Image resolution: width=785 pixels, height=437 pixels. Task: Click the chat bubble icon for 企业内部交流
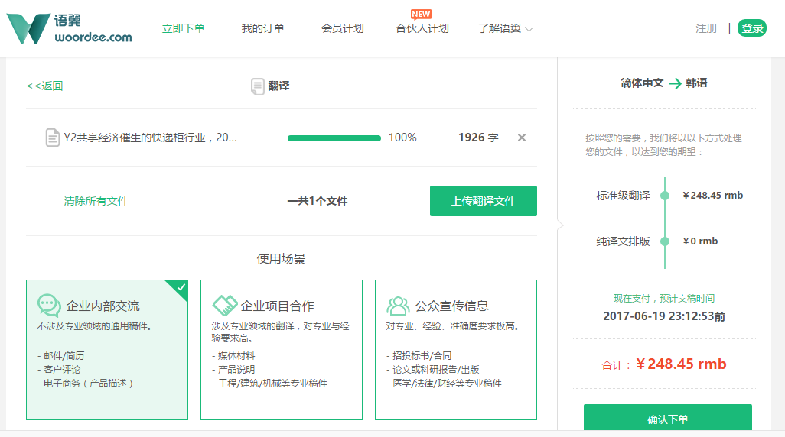pos(49,306)
